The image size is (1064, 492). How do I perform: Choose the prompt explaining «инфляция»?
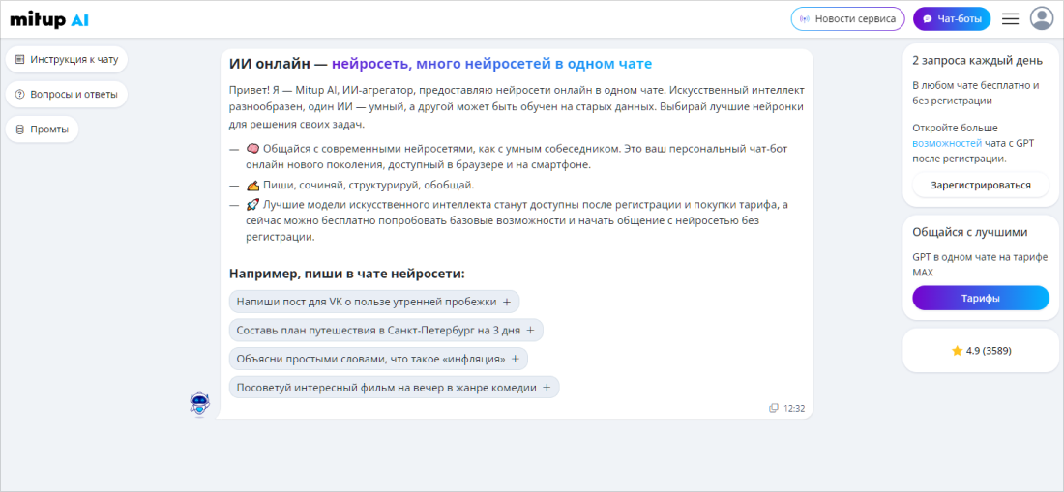(x=370, y=359)
